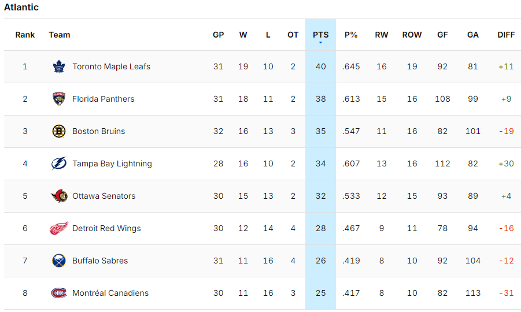
Task: Sort by ROW column header
Action: click(x=412, y=35)
